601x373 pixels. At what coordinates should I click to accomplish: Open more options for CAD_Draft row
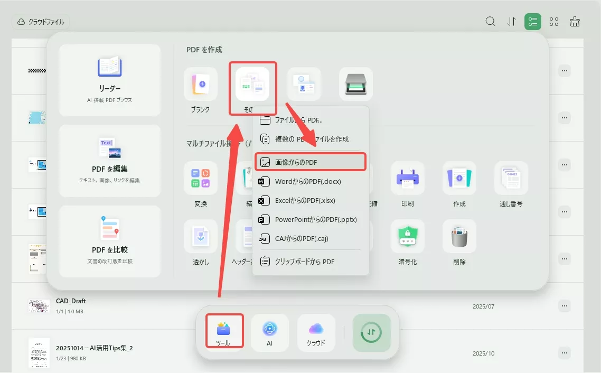564,306
